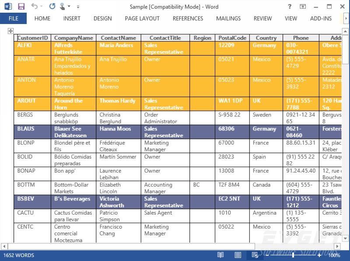Click the table move handle
The image size is (350, 261).
click(10, 31)
